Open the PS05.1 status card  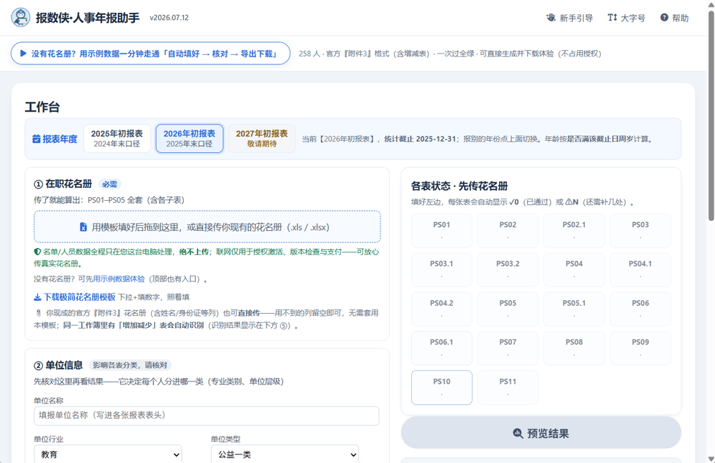pos(574,309)
